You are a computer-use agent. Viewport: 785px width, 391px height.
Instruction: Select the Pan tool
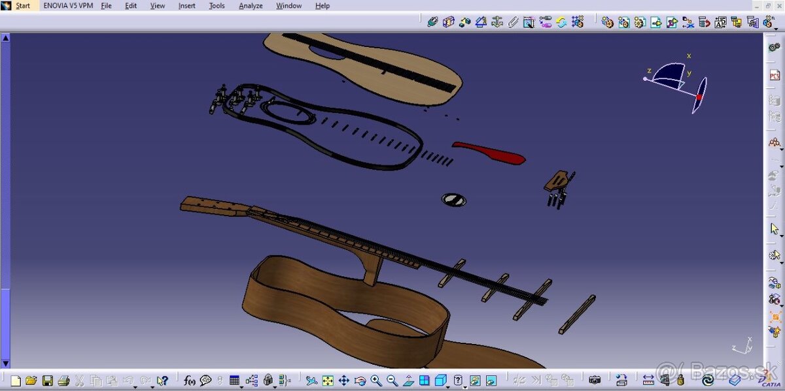[343, 381]
